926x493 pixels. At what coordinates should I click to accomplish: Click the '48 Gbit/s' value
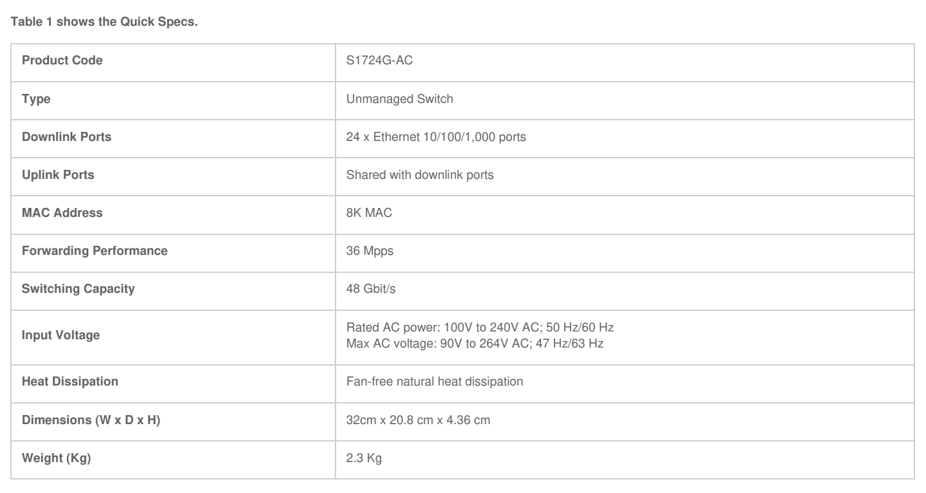(x=371, y=289)
